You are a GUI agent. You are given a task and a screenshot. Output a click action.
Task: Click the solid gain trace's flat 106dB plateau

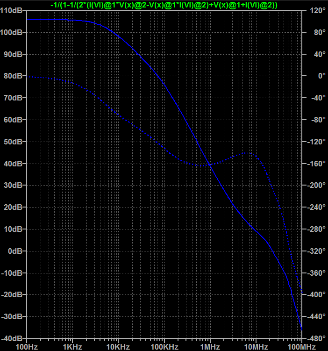pos(47,20)
